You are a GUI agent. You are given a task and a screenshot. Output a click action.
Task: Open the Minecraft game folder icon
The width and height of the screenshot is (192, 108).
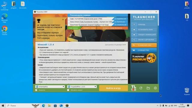pyautogui.click(x=148, y=88)
